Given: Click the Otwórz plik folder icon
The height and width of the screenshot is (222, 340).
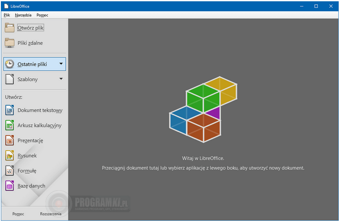Looking at the screenshot, I should point(10,28).
